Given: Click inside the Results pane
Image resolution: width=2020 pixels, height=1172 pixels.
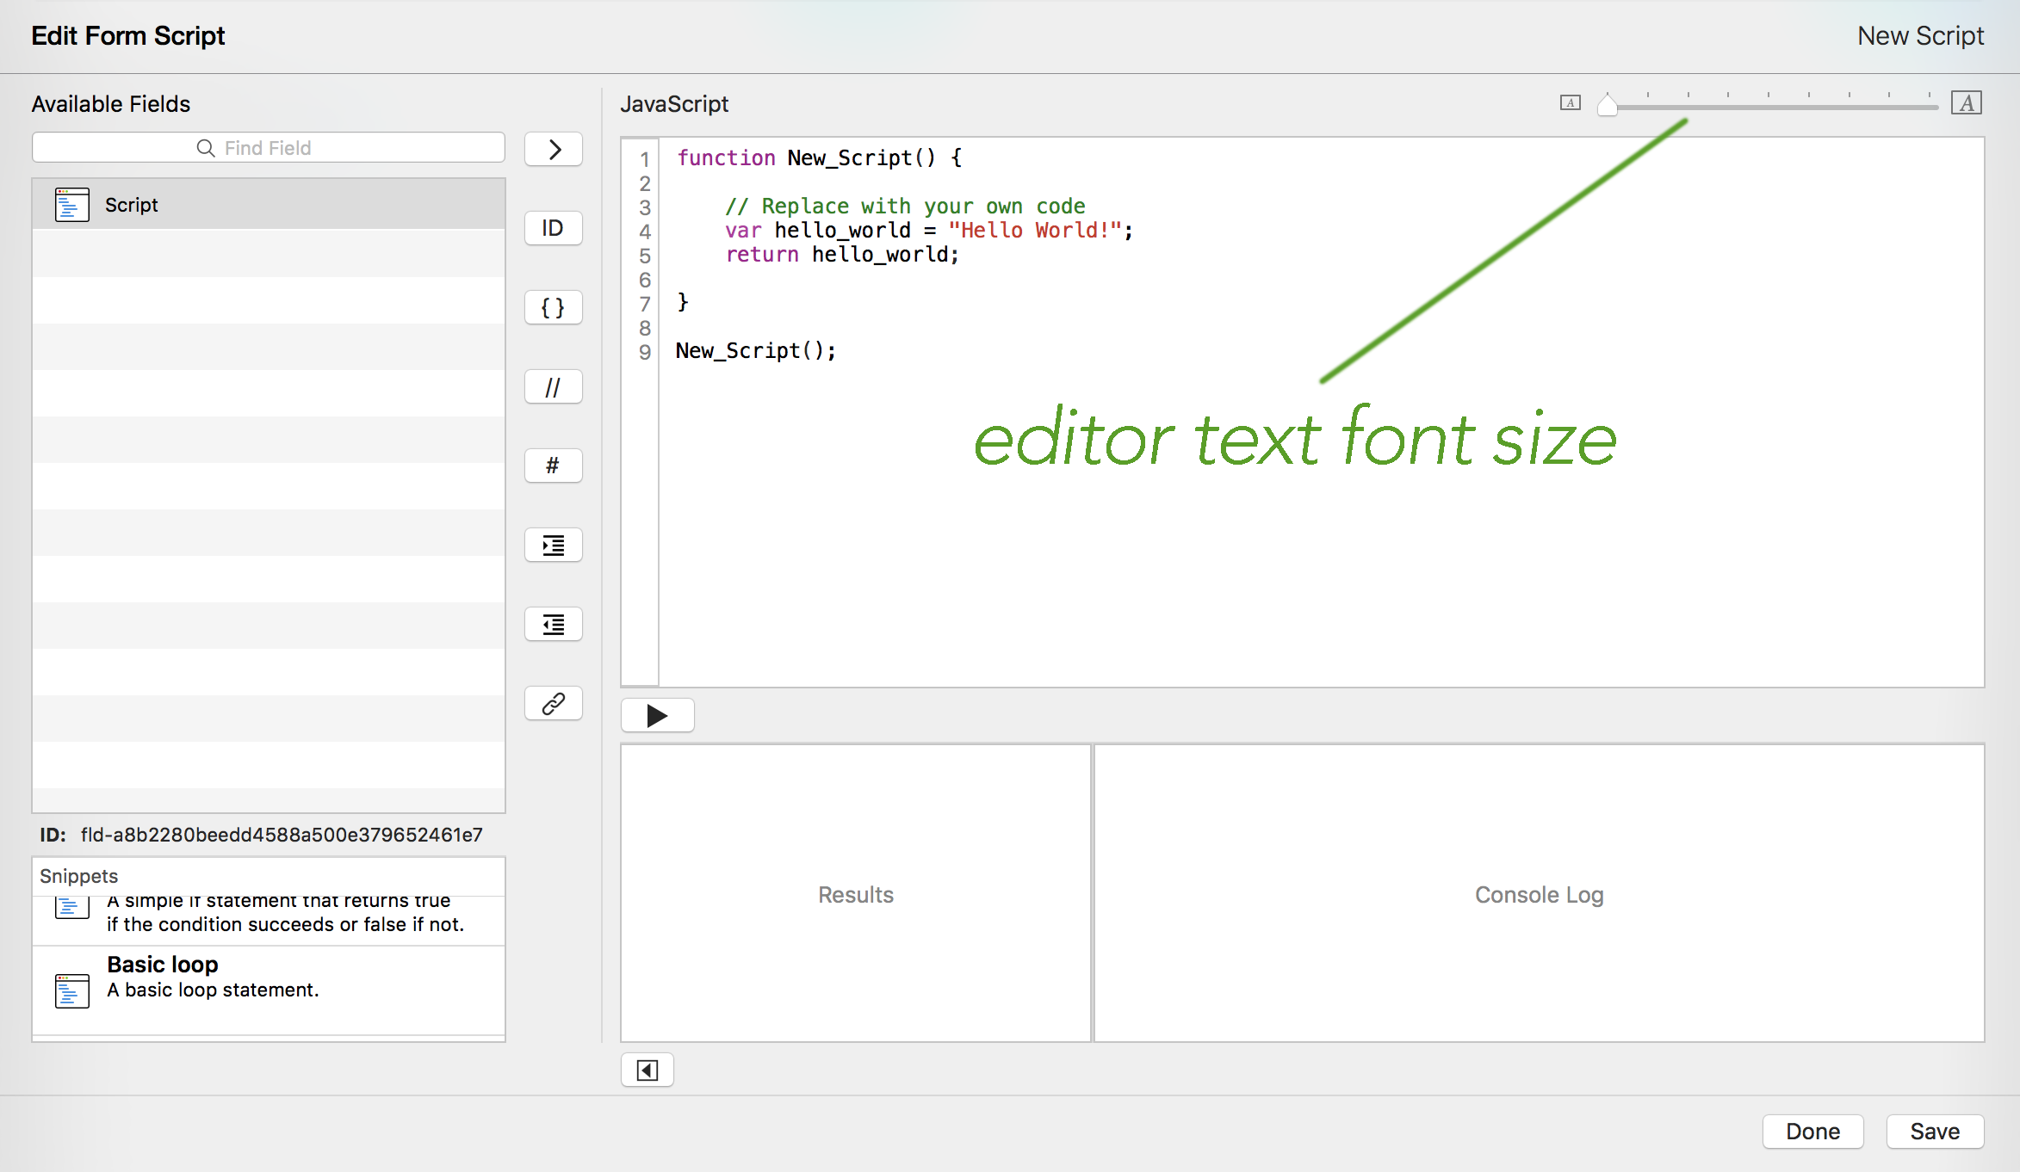Looking at the screenshot, I should (855, 894).
